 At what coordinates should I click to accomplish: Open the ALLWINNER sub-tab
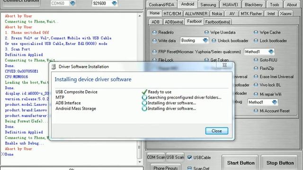tap(196, 14)
